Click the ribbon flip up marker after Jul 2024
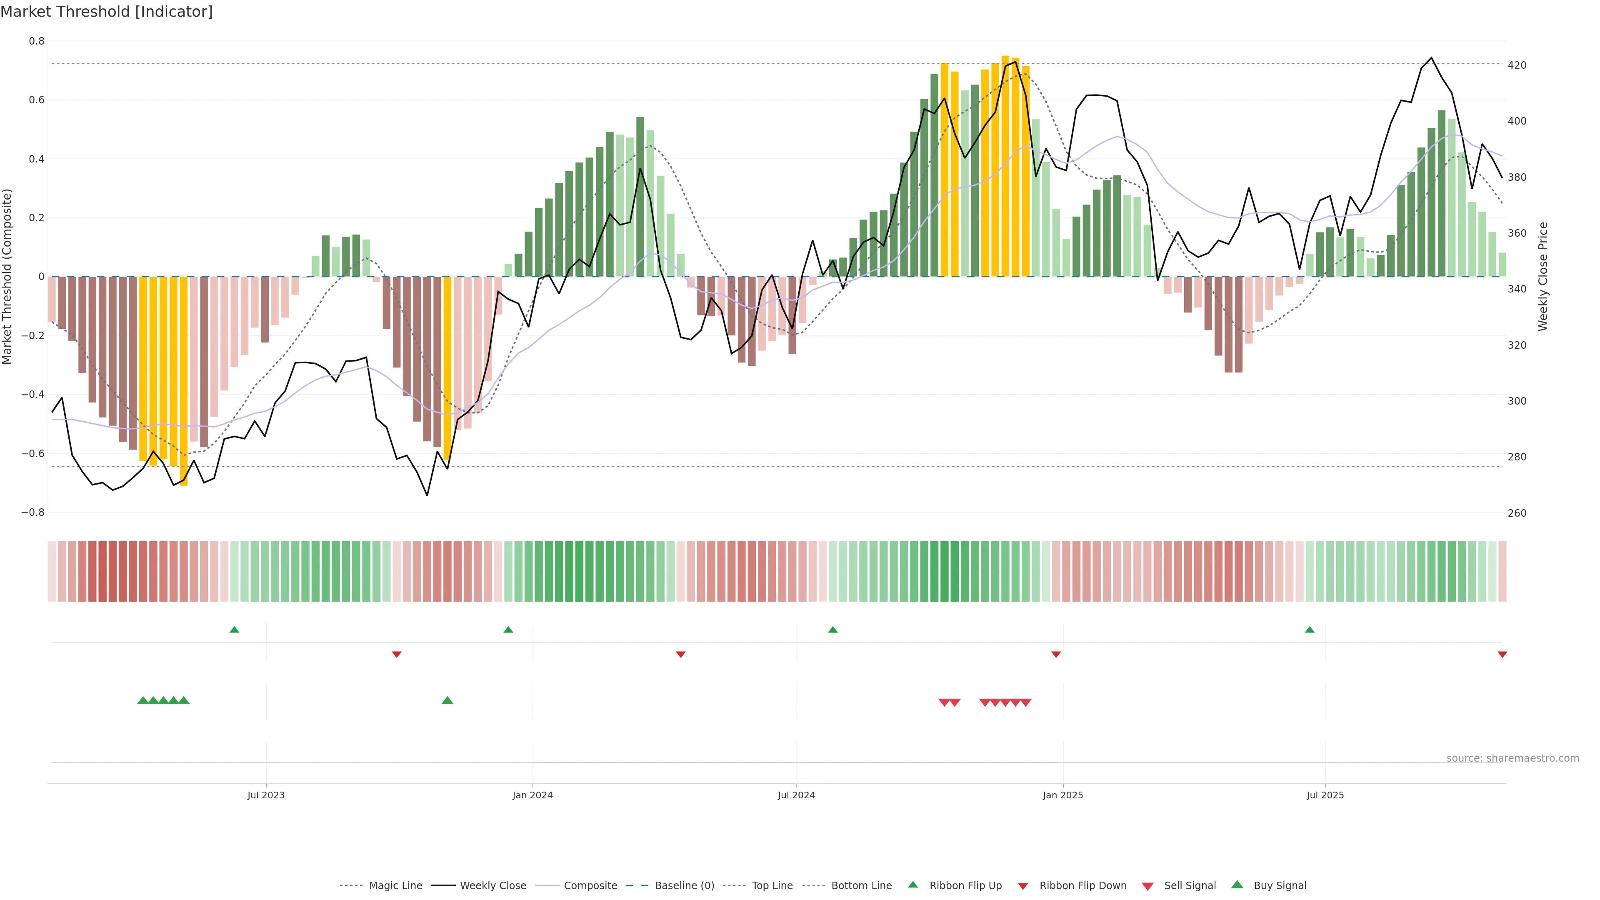 [x=833, y=630]
